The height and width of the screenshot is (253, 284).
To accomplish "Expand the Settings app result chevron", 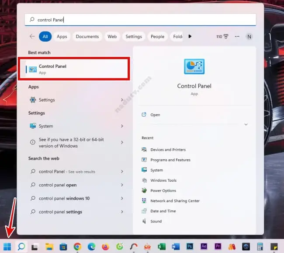I will pyautogui.click(x=122, y=100).
